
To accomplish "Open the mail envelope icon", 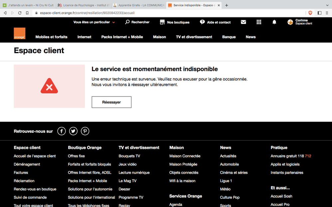I will (x=244, y=22).
